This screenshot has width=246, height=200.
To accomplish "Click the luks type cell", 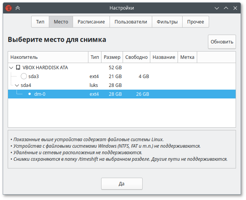I will [94, 85].
